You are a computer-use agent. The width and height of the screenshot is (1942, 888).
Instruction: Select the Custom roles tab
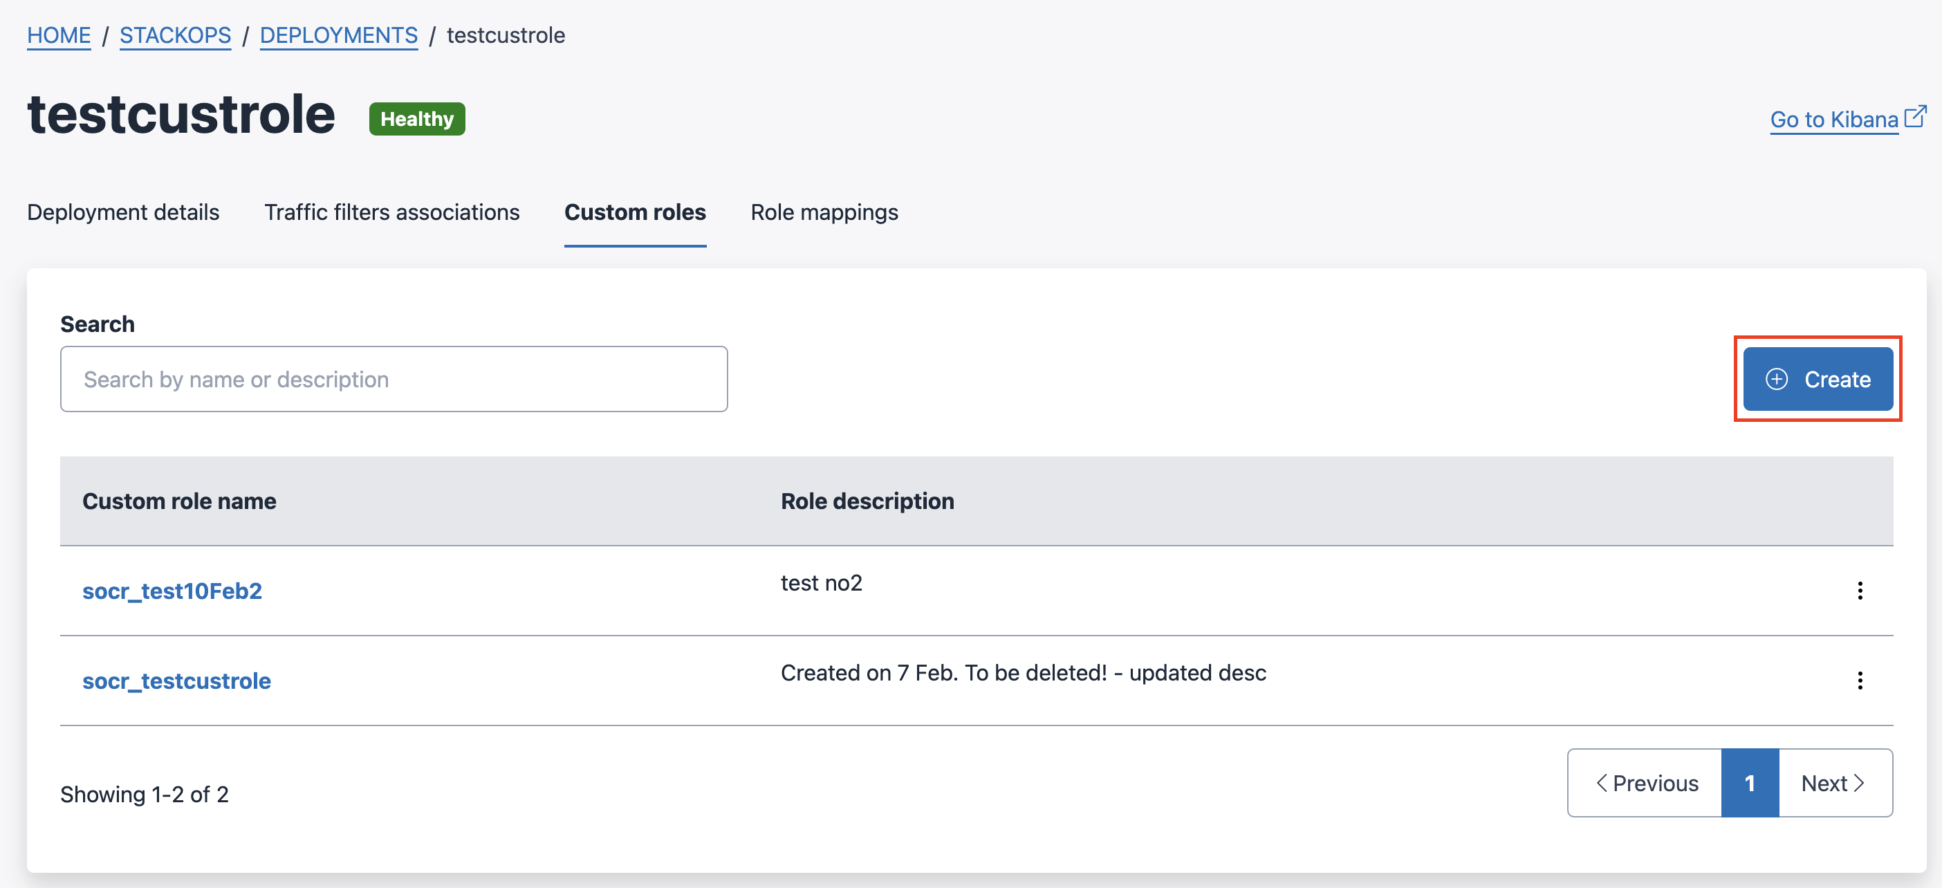pos(635,212)
